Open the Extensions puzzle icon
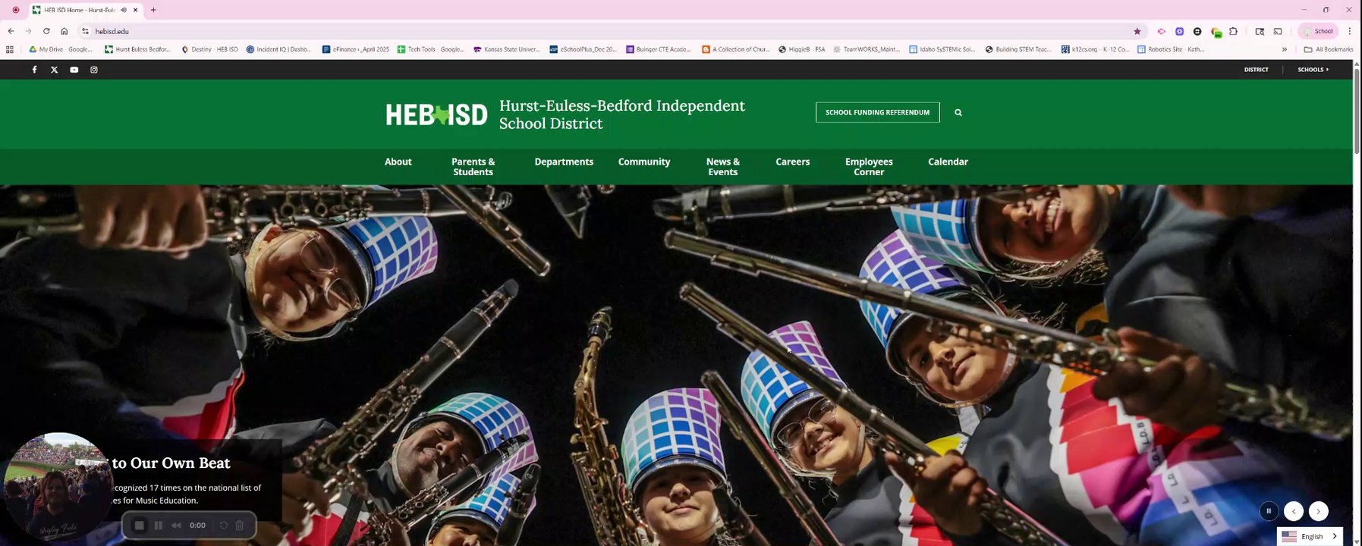The height and width of the screenshot is (546, 1362). (1233, 31)
